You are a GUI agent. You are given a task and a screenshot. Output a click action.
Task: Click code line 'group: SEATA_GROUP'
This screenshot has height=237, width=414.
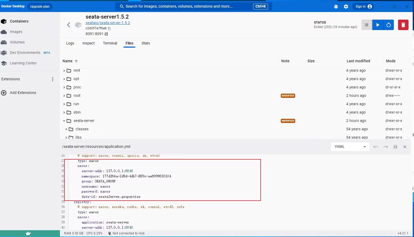click(x=98, y=181)
